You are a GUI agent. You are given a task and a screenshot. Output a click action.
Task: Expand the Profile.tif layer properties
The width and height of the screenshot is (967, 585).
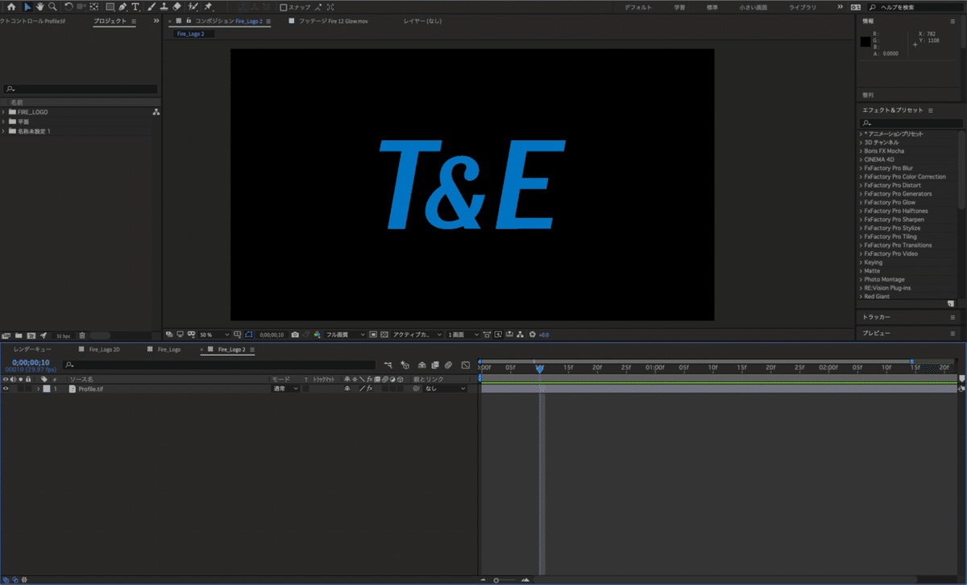click(38, 388)
